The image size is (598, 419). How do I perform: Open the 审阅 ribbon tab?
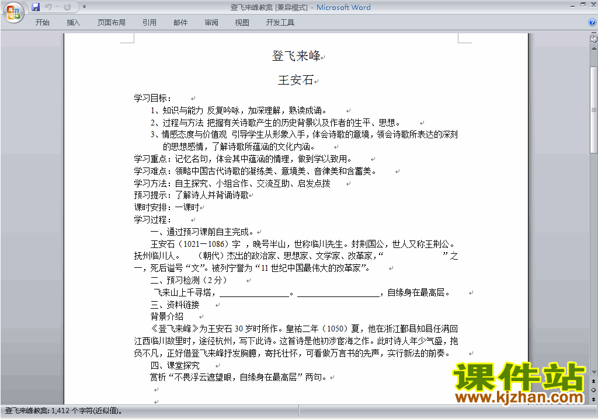pyautogui.click(x=211, y=23)
